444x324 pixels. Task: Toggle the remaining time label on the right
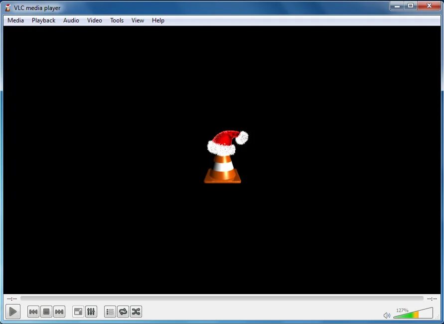pos(432,299)
